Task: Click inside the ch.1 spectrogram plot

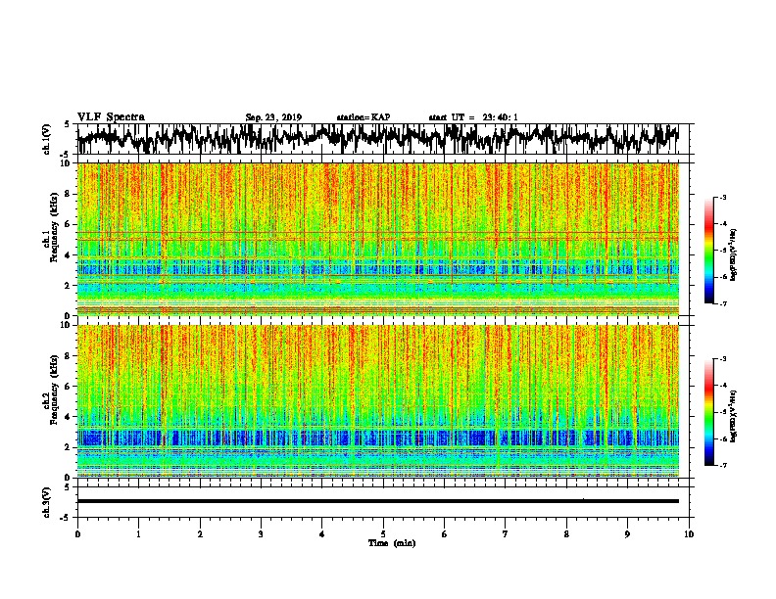Action: pos(378,239)
